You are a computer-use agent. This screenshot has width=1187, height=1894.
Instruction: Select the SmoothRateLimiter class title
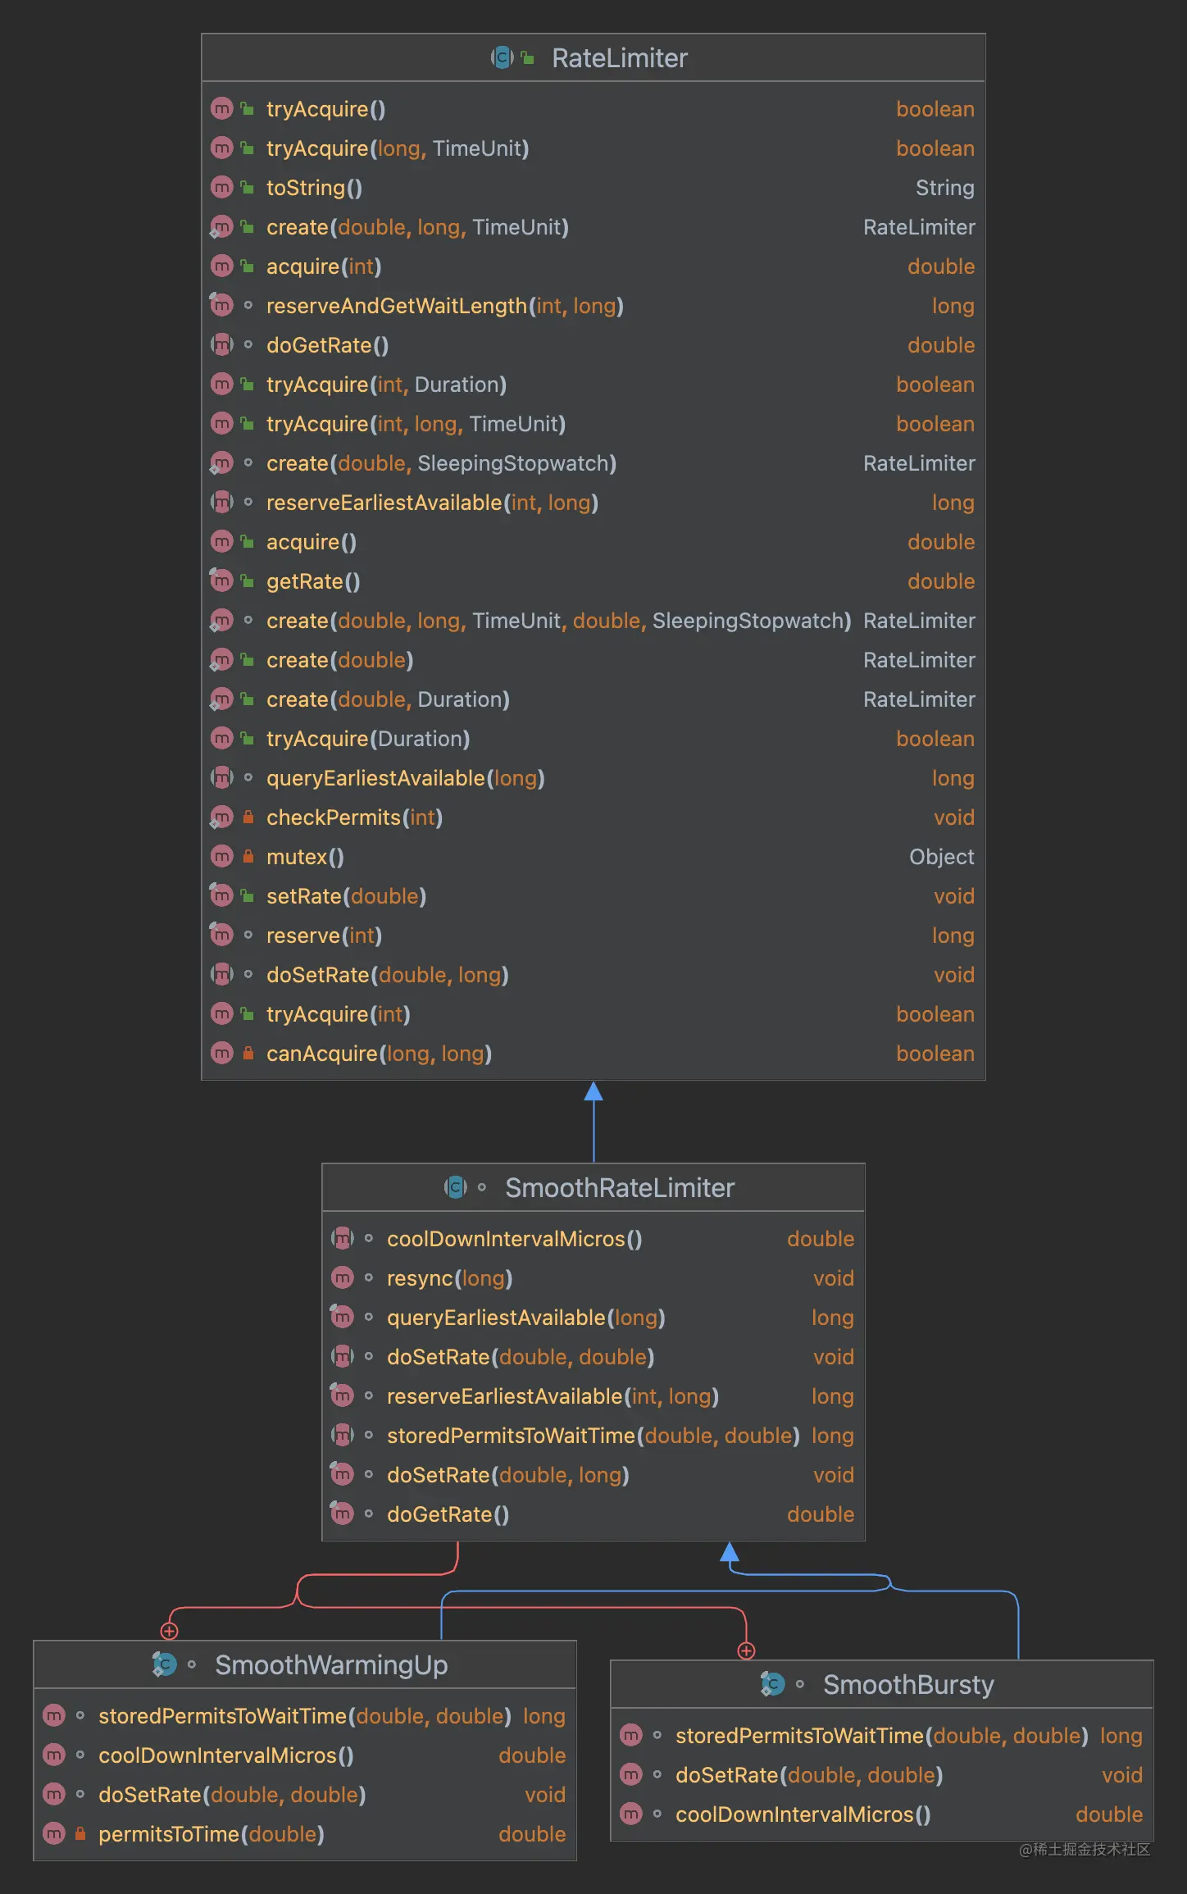pos(620,1187)
